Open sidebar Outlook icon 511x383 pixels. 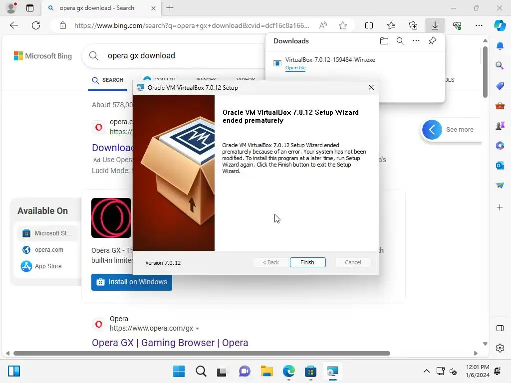(x=500, y=166)
